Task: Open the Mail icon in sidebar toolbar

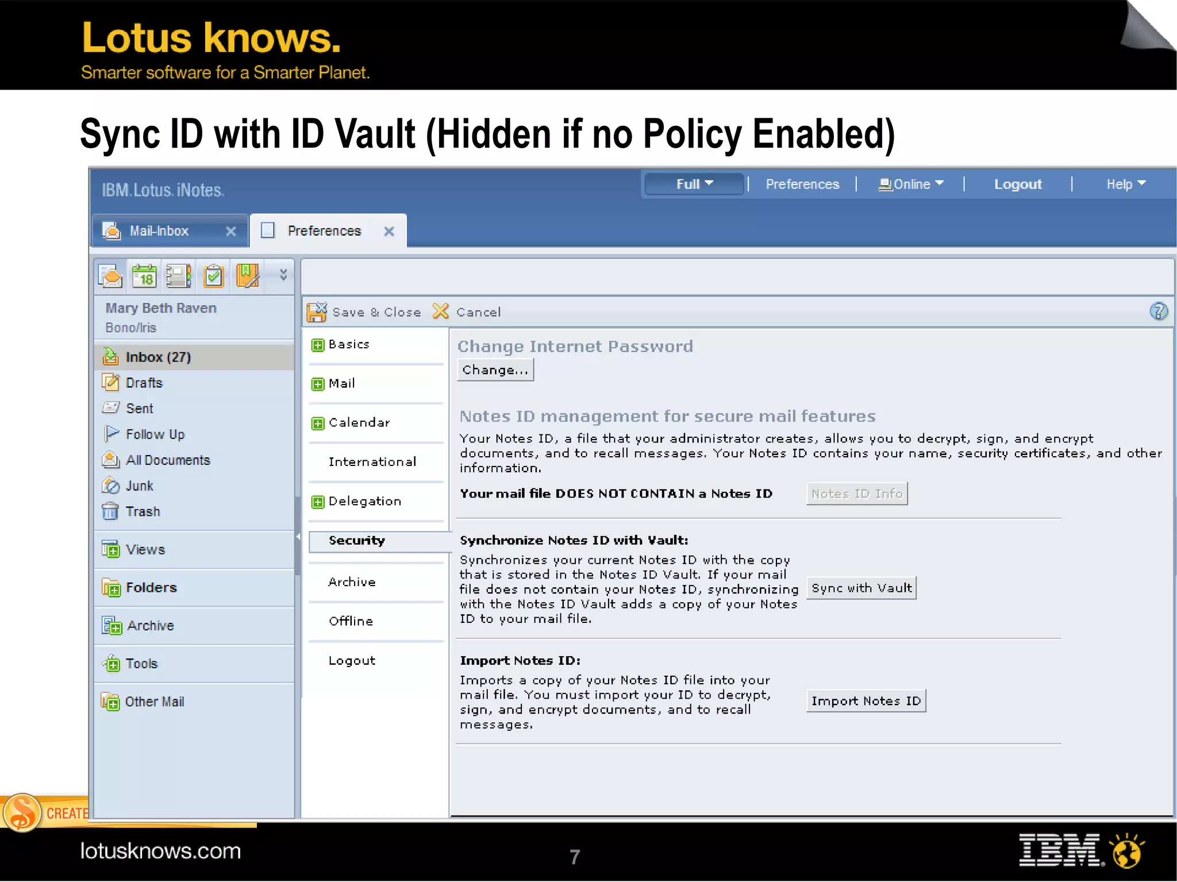Action: [110, 276]
